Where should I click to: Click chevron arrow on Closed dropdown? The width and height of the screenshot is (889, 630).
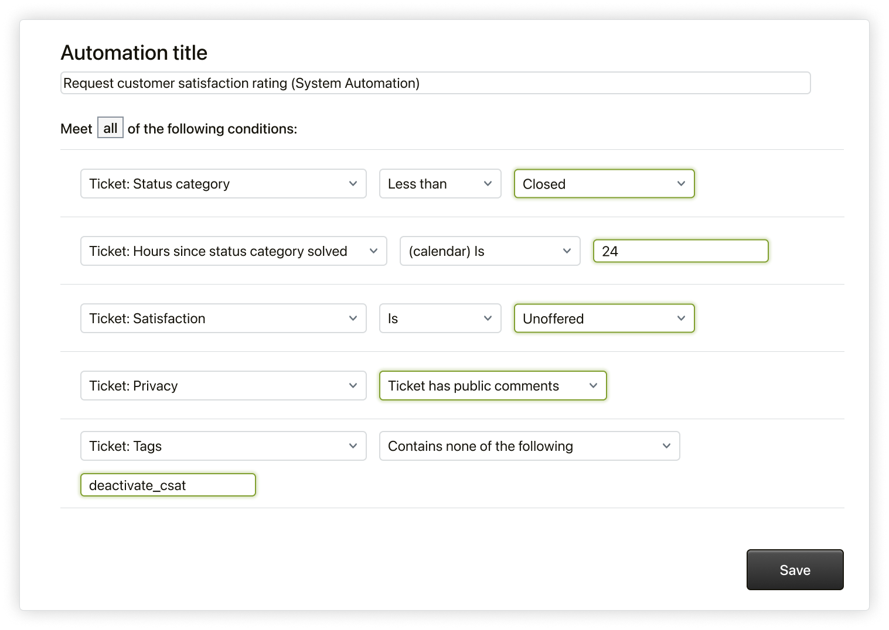click(681, 184)
